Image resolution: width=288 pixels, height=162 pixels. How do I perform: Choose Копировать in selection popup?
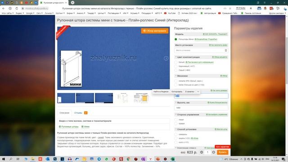[177, 91]
